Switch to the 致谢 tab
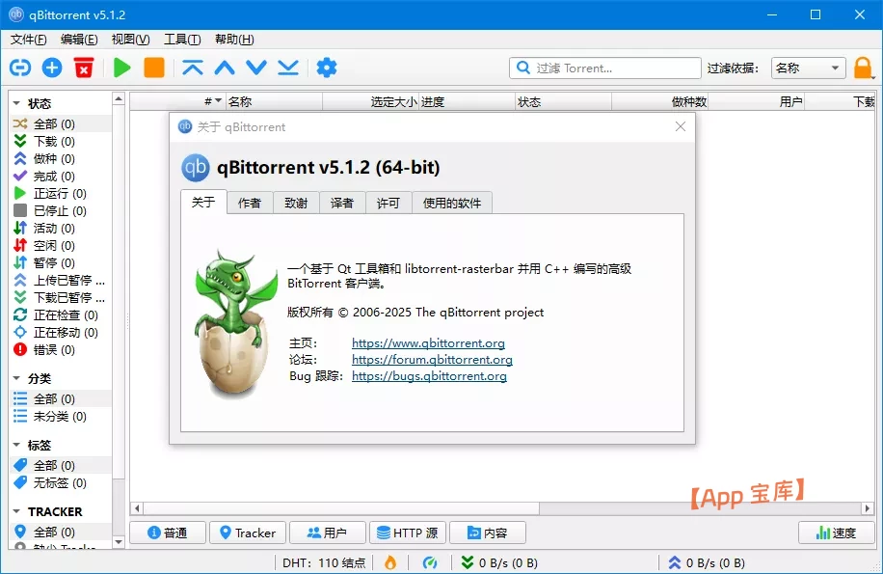 pos(296,203)
